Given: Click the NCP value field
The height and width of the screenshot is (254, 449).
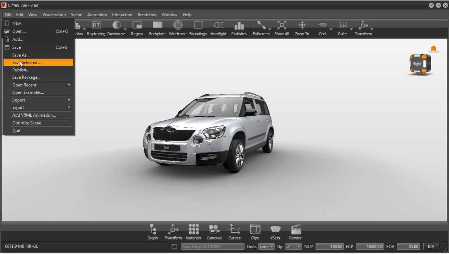Looking at the screenshot, I should point(330,246).
